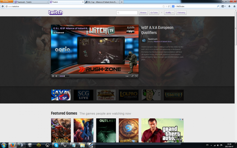Open the second featured game cover with blue-haired character
Image resolution: width=237 pixels, height=148 pixels.
84,130
